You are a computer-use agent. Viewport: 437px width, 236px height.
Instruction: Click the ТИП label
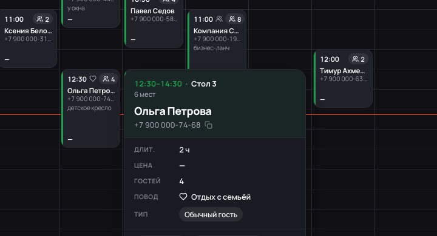click(141, 215)
